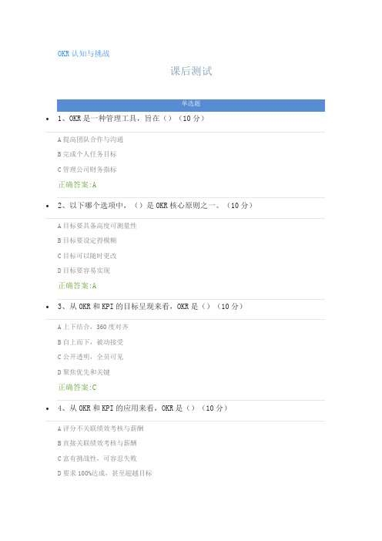Choose option A 提高团队合作与沟通
This screenshot has height=541, width=382.
pyautogui.click(x=90, y=139)
